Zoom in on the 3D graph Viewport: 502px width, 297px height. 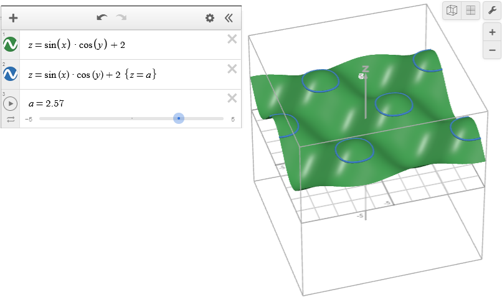pos(492,32)
